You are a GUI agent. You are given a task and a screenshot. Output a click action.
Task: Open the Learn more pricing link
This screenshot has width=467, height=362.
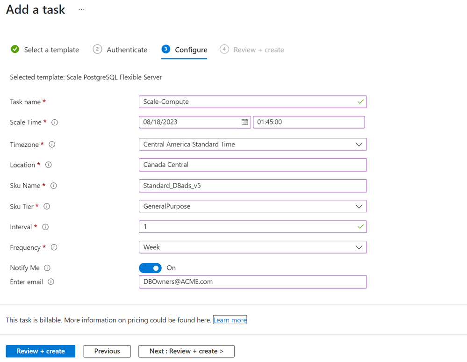tap(230, 320)
